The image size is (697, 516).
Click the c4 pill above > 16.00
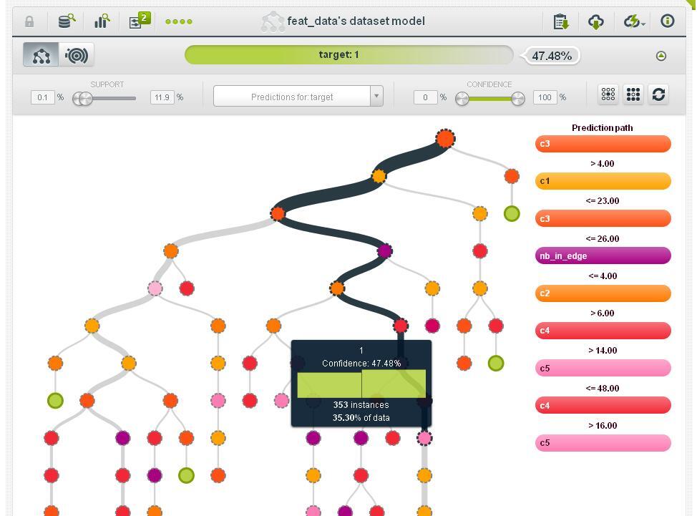pyautogui.click(x=603, y=405)
